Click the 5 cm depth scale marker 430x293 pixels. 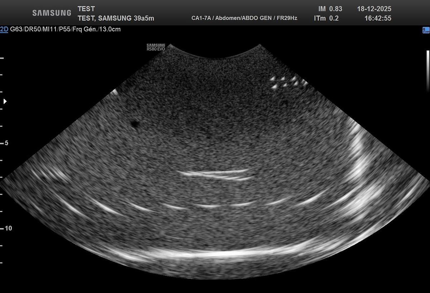pos(6,143)
